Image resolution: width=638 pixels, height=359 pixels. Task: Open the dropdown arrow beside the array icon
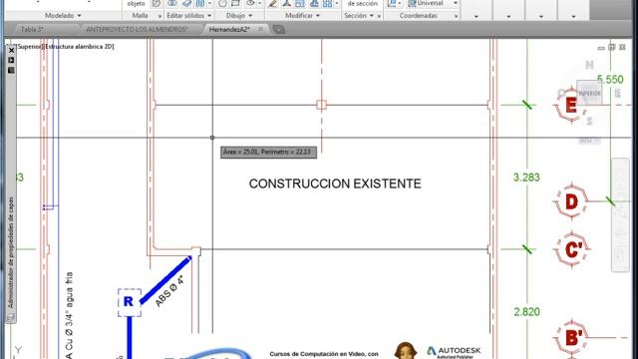[x=337, y=3]
